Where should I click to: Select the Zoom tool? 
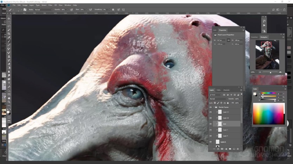tap(9, 102)
